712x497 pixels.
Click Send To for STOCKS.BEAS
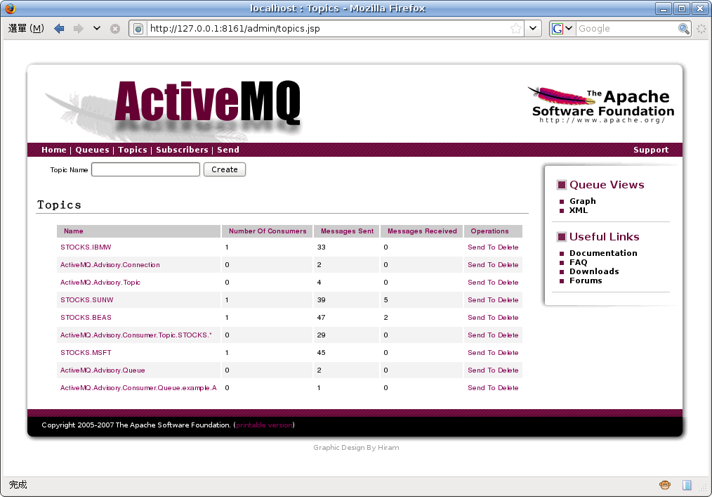481,317
